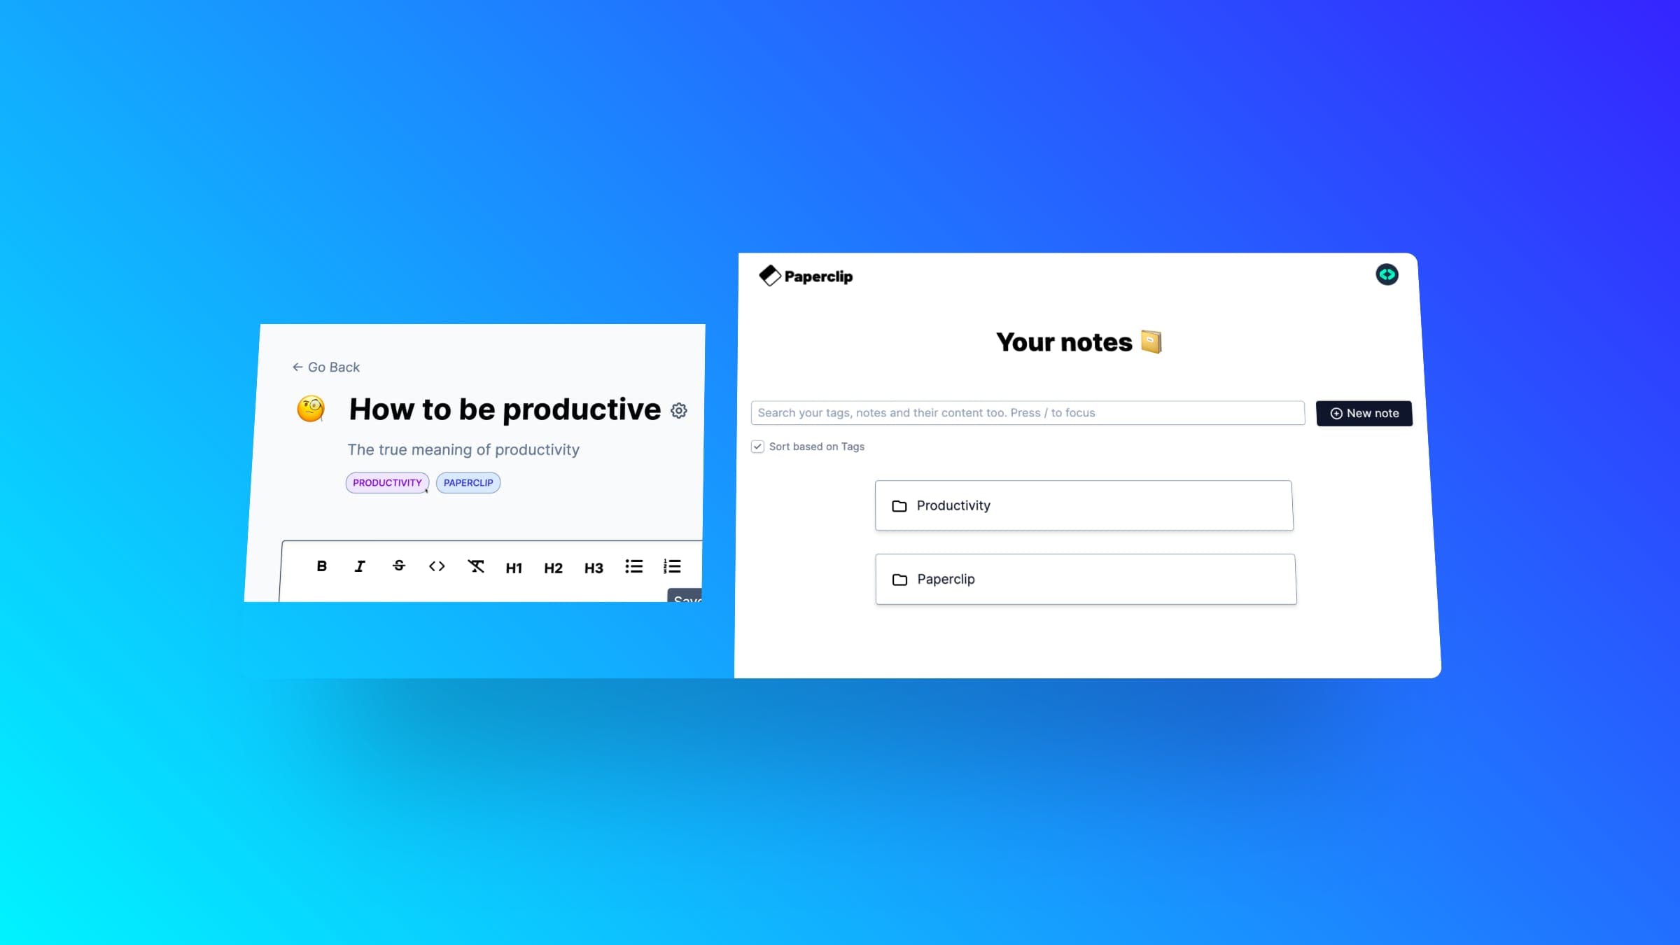
Task: Select the bulleted list icon
Action: click(635, 566)
